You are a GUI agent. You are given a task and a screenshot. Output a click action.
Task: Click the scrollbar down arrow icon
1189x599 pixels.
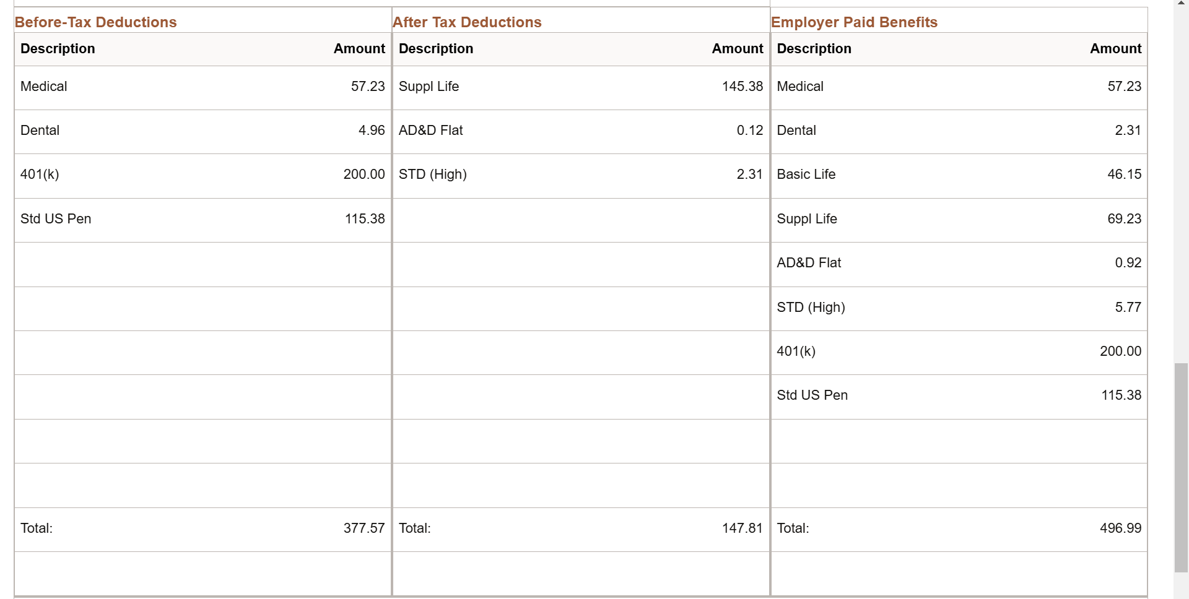[1181, 595]
